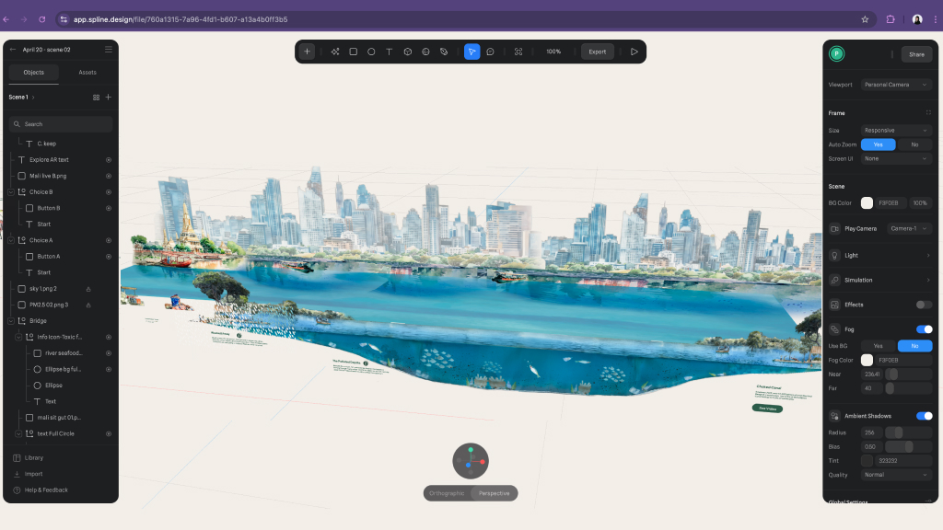Select the 3D cube primitive tool

[x=407, y=52]
